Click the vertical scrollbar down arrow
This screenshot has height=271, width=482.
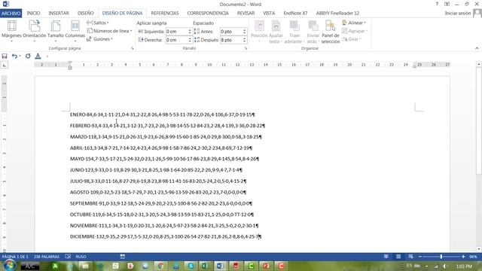pos(479,249)
